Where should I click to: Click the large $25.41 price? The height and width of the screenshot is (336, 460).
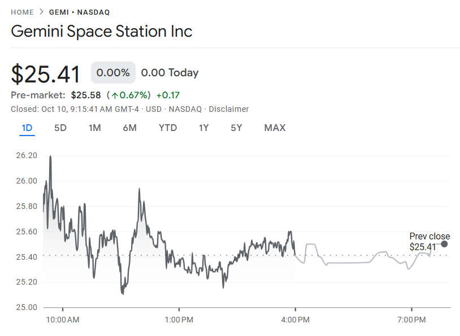46,74
